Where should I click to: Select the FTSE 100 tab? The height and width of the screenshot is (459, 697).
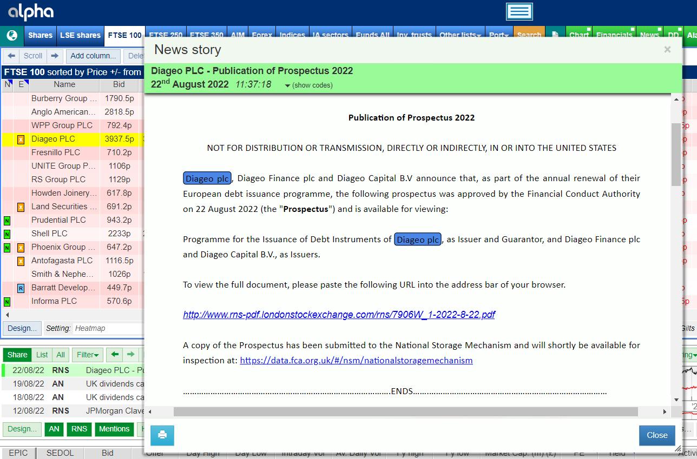[124, 35]
